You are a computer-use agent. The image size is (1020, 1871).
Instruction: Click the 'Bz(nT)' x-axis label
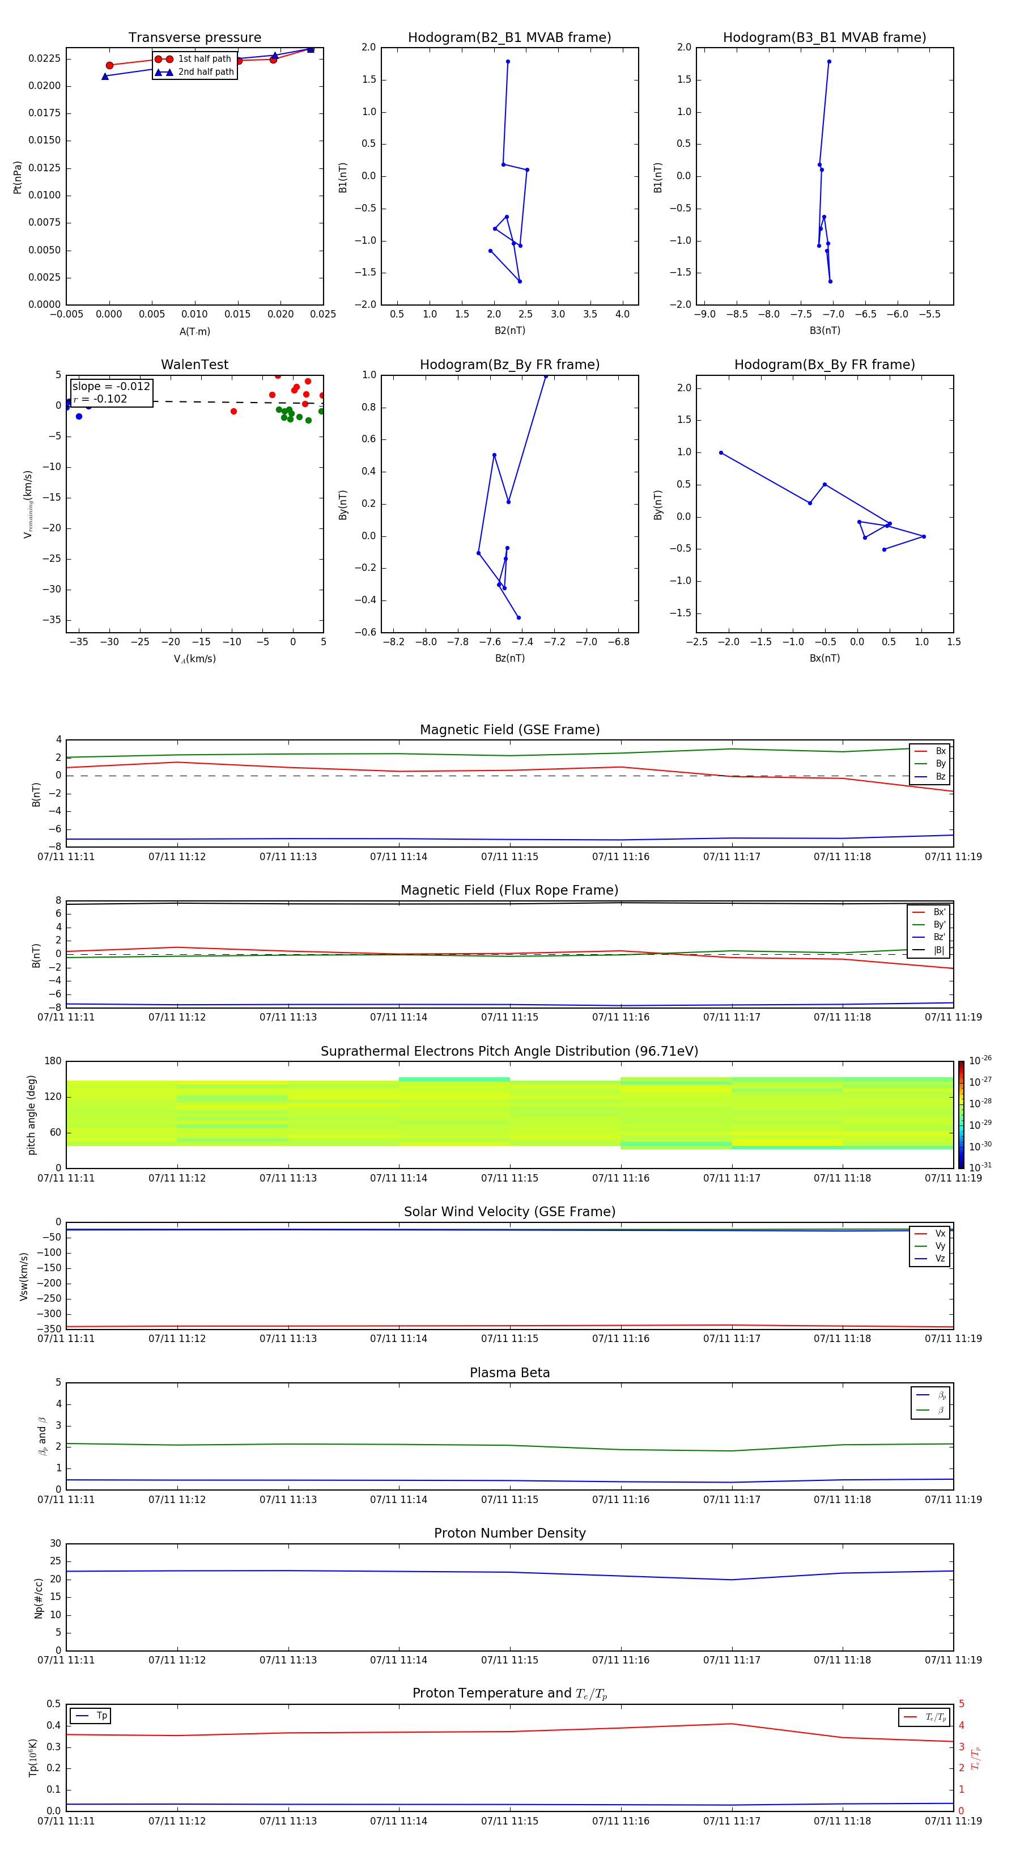(x=509, y=659)
